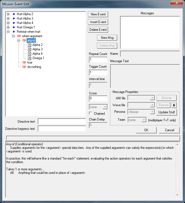Click the blue dot icon beside Hurt Alpha 2
The image size is (185, 203).
13,14
